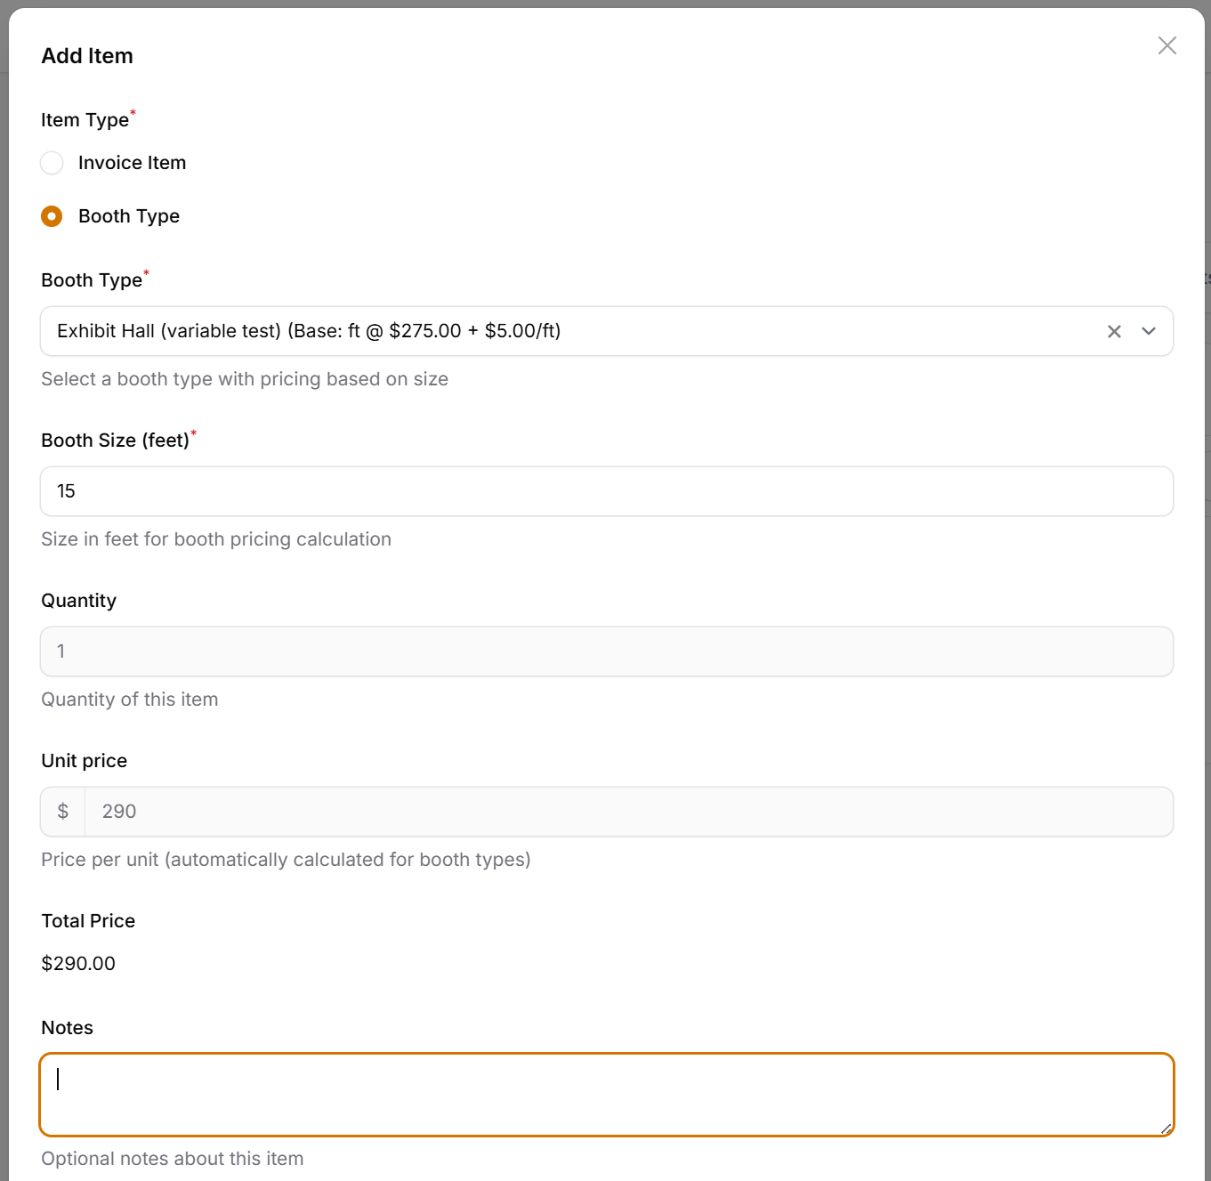This screenshot has width=1211, height=1181.
Task: Click the Unit price field showing 290
Action: click(x=623, y=812)
